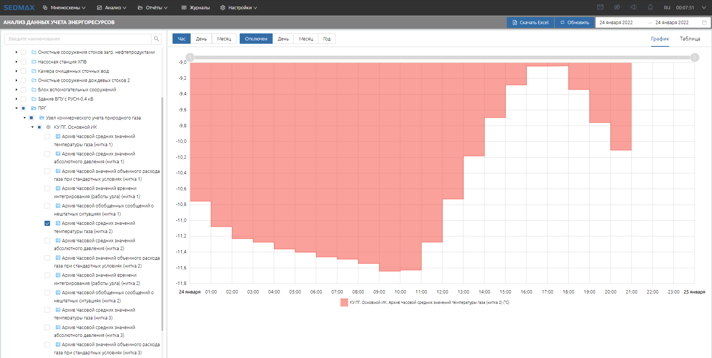Collapse the ПРГ tree node
The width and height of the screenshot is (712, 358).
point(16,108)
